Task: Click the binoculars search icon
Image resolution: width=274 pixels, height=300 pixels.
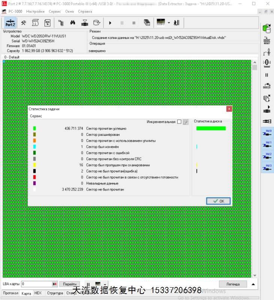Action: (73, 22)
